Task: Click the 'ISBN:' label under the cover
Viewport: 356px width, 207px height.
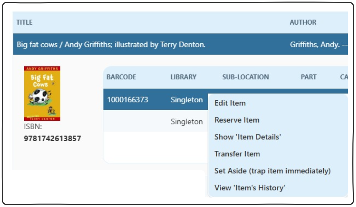Action: [33, 127]
